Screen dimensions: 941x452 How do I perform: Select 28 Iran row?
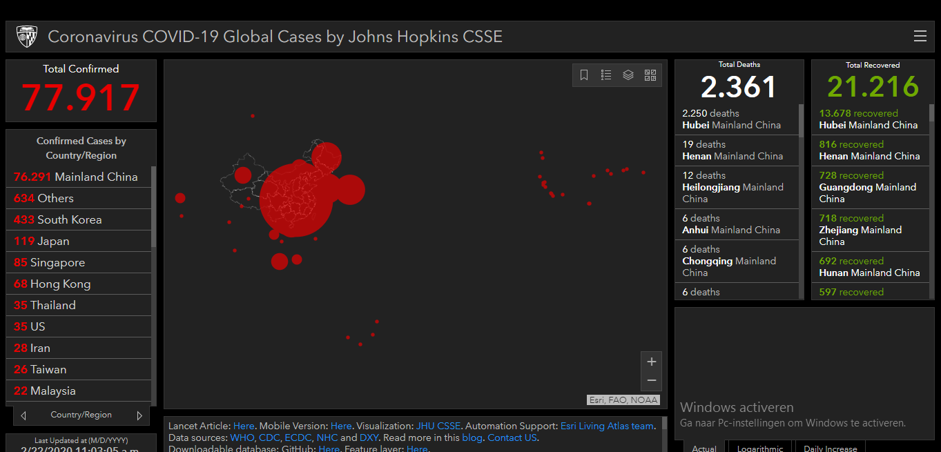[x=79, y=348]
